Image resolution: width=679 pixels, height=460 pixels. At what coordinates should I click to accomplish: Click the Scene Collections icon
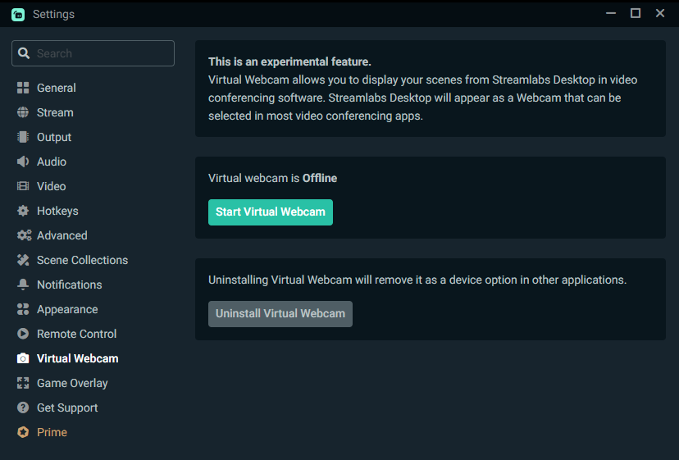click(x=23, y=260)
